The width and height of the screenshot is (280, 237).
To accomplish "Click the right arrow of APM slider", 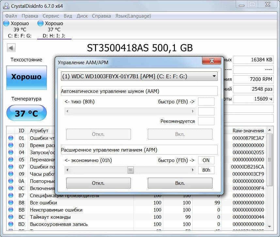I will tap(193, 170).
